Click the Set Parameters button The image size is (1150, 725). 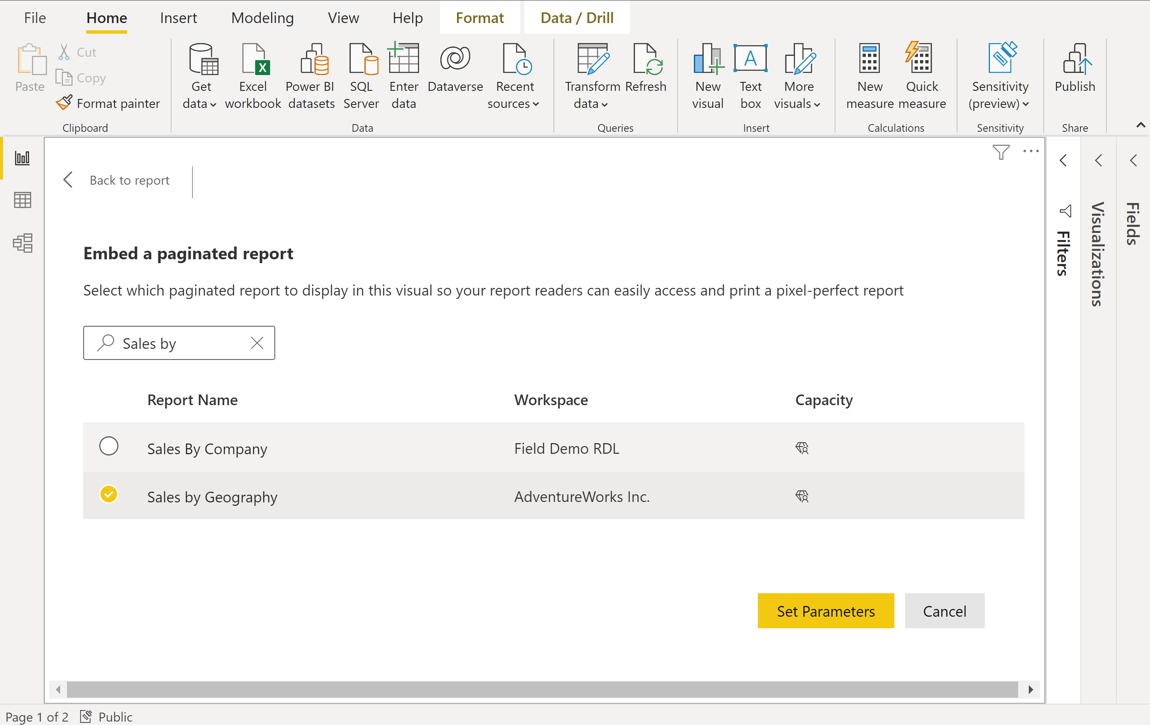pyautogui.click(x=826, y=611)
